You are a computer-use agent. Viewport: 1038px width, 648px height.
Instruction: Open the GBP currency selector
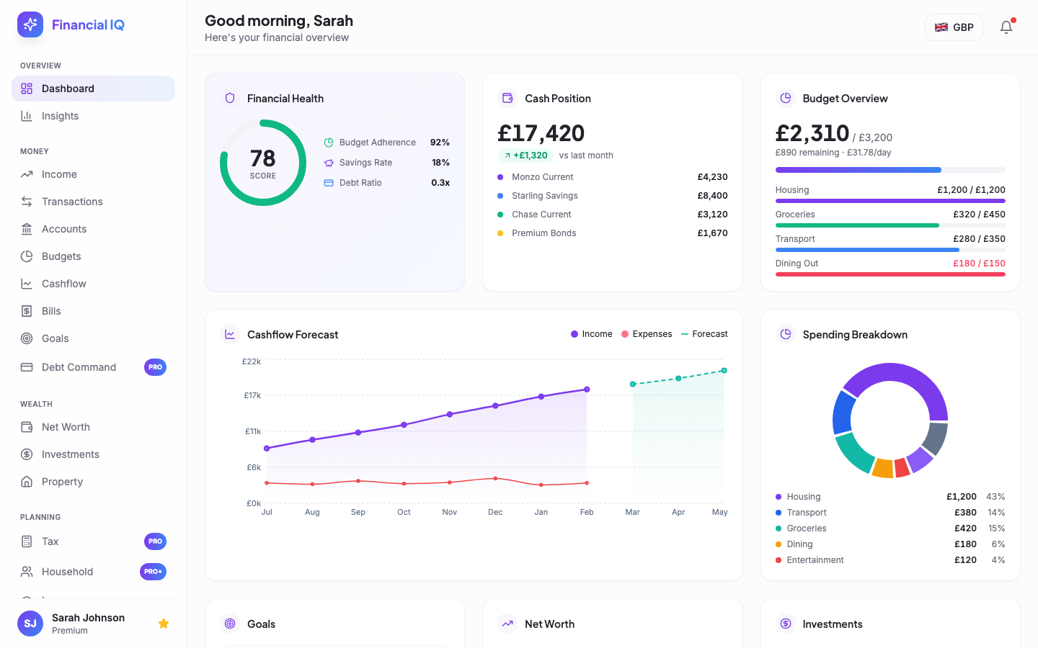[954, 27]
